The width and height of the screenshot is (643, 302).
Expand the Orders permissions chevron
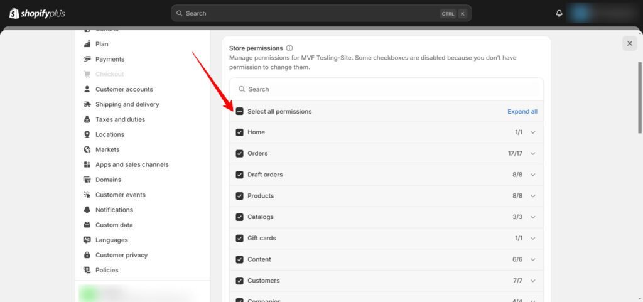click(x=533, y=153)
